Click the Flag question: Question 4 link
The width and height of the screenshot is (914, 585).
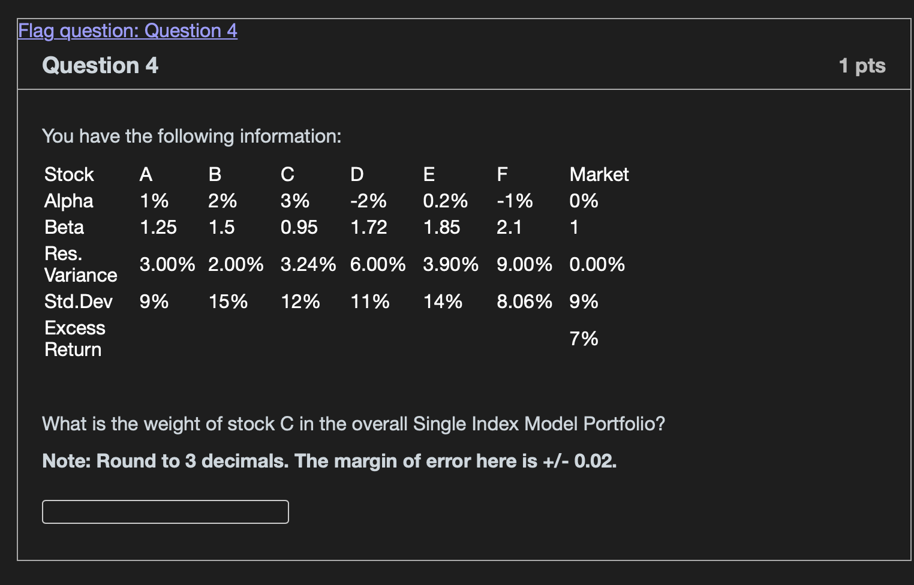tap(128, 31)
